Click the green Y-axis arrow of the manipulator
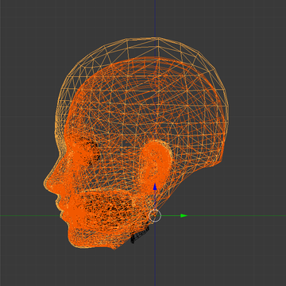The image size is (286, 286). click(184, 216)
